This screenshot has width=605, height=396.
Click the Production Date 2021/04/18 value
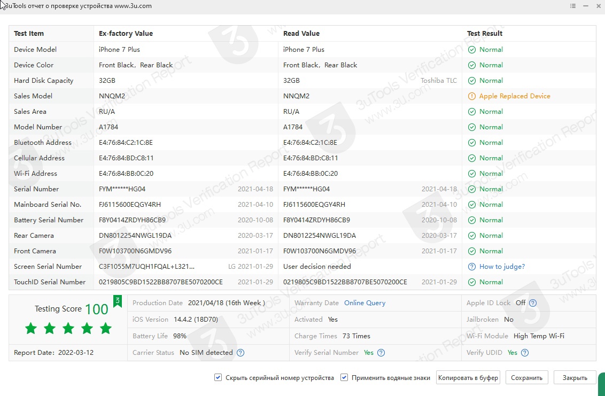point(227,303)
